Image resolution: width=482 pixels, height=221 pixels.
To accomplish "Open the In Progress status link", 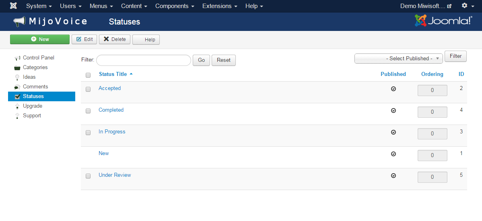I will click(x=112, y=132).
